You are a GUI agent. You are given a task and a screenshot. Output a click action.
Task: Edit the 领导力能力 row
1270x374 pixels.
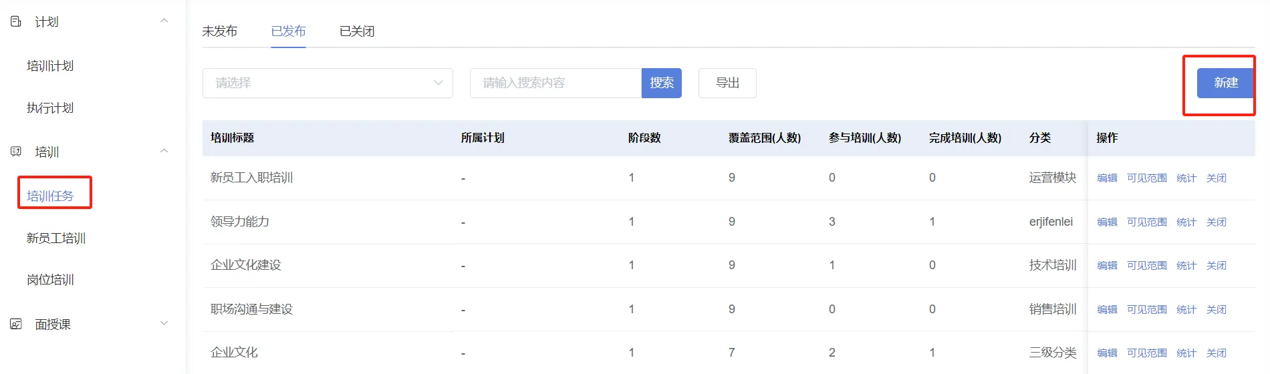tap(1107, 222)
